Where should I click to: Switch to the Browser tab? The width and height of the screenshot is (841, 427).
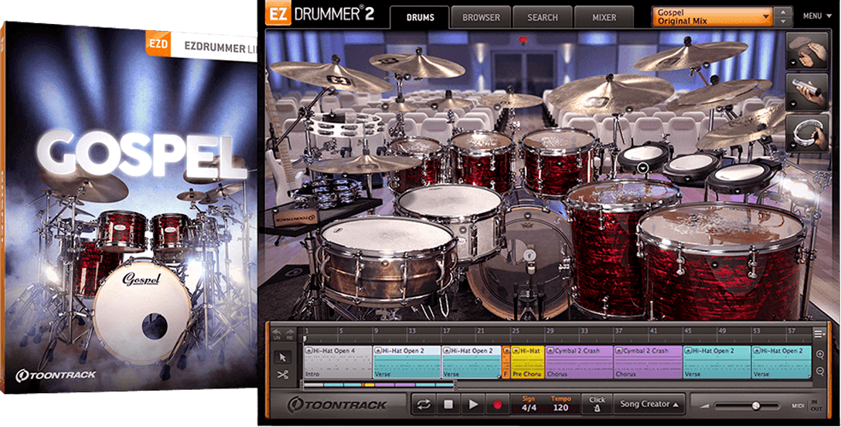tap(481, 17)
